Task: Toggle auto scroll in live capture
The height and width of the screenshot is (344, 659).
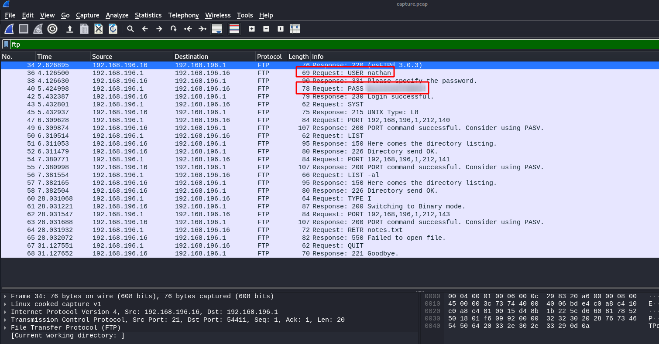Action: coord(216,29)
